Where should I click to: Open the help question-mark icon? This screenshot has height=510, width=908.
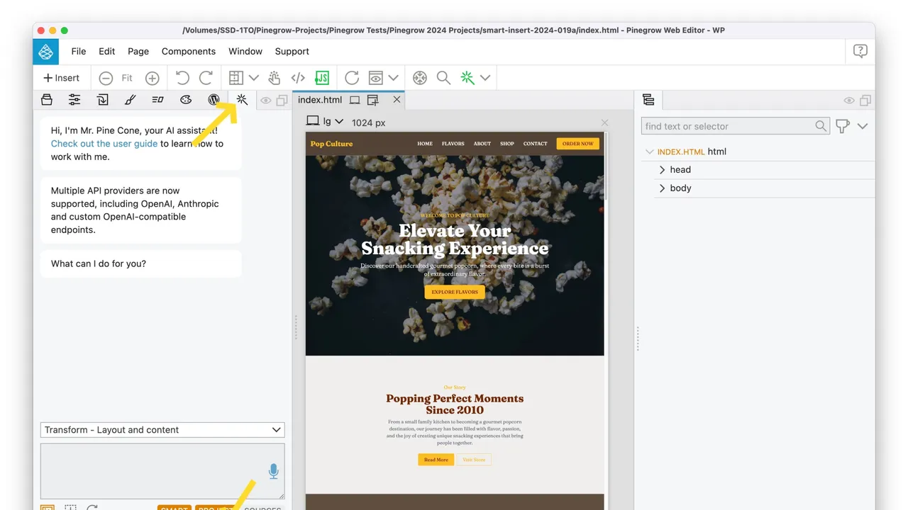coord(860,51)
